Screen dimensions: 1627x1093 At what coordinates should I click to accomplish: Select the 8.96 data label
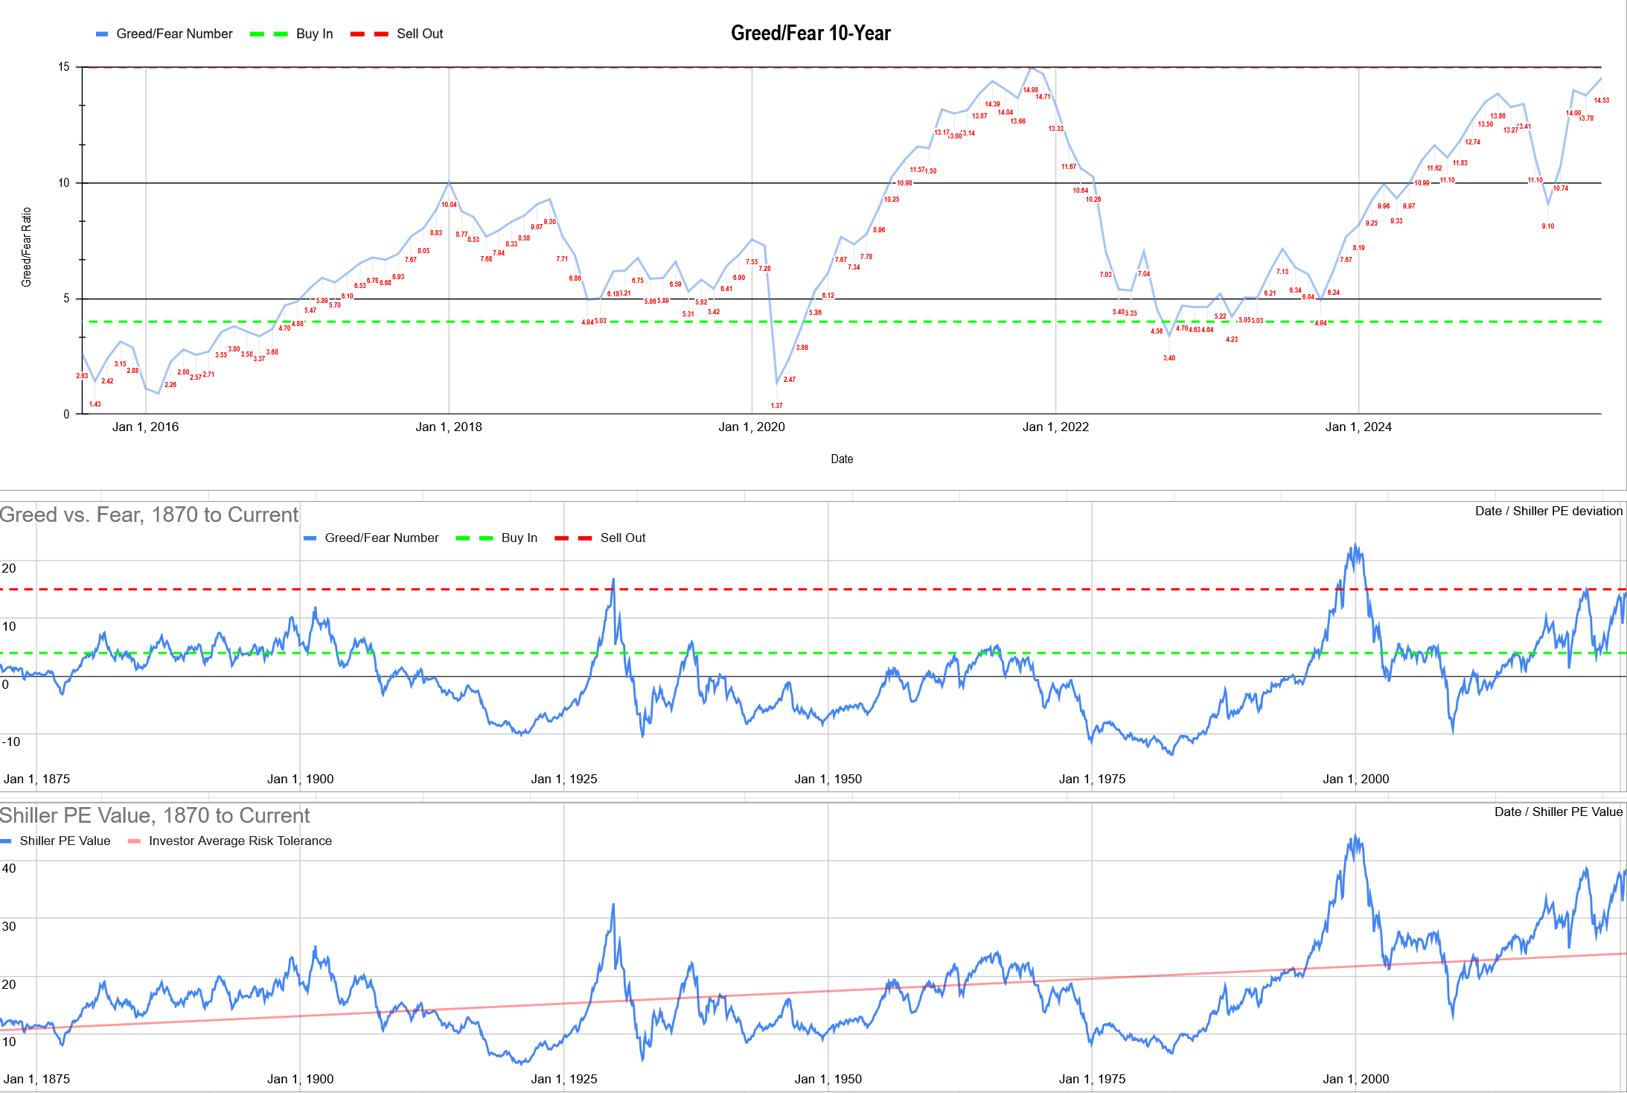point(879,230)
